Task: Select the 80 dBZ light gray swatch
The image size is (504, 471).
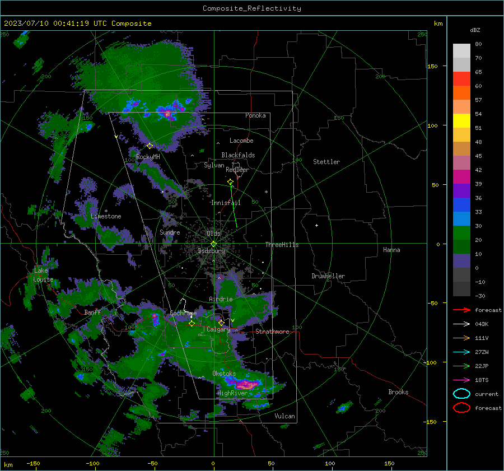Action: coord(461,50)
